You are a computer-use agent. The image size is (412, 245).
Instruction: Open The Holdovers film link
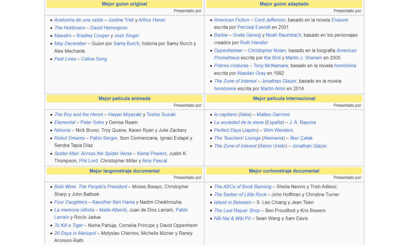tap(70, 28)
